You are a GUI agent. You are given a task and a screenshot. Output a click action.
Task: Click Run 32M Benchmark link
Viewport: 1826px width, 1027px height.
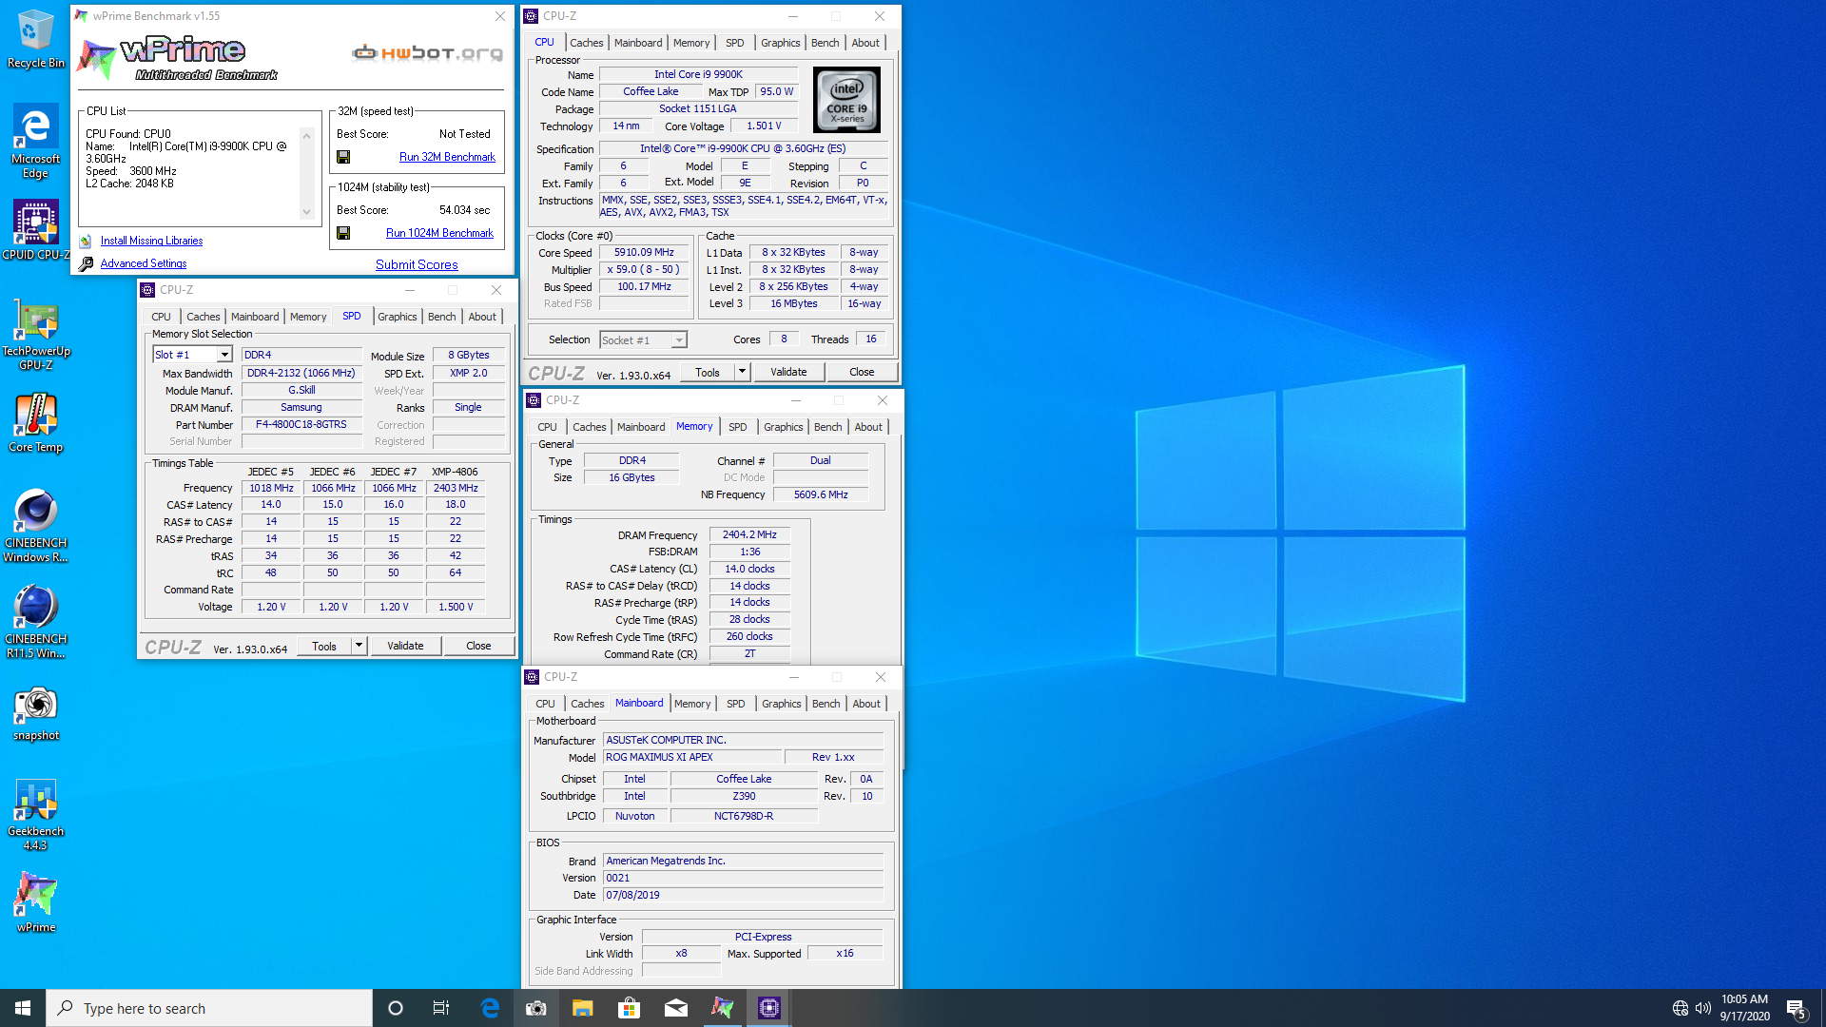click(447, 157)
